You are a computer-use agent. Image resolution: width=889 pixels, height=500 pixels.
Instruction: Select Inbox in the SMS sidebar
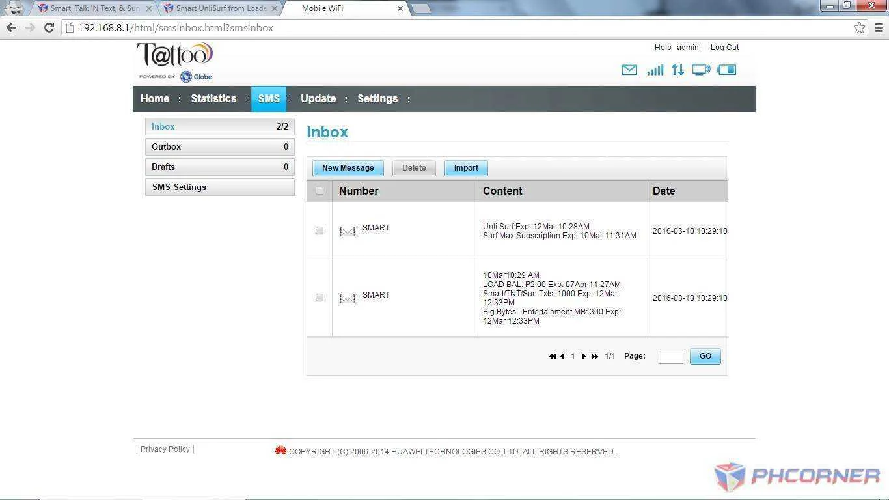pyautogui.click(x=219, y=126)
